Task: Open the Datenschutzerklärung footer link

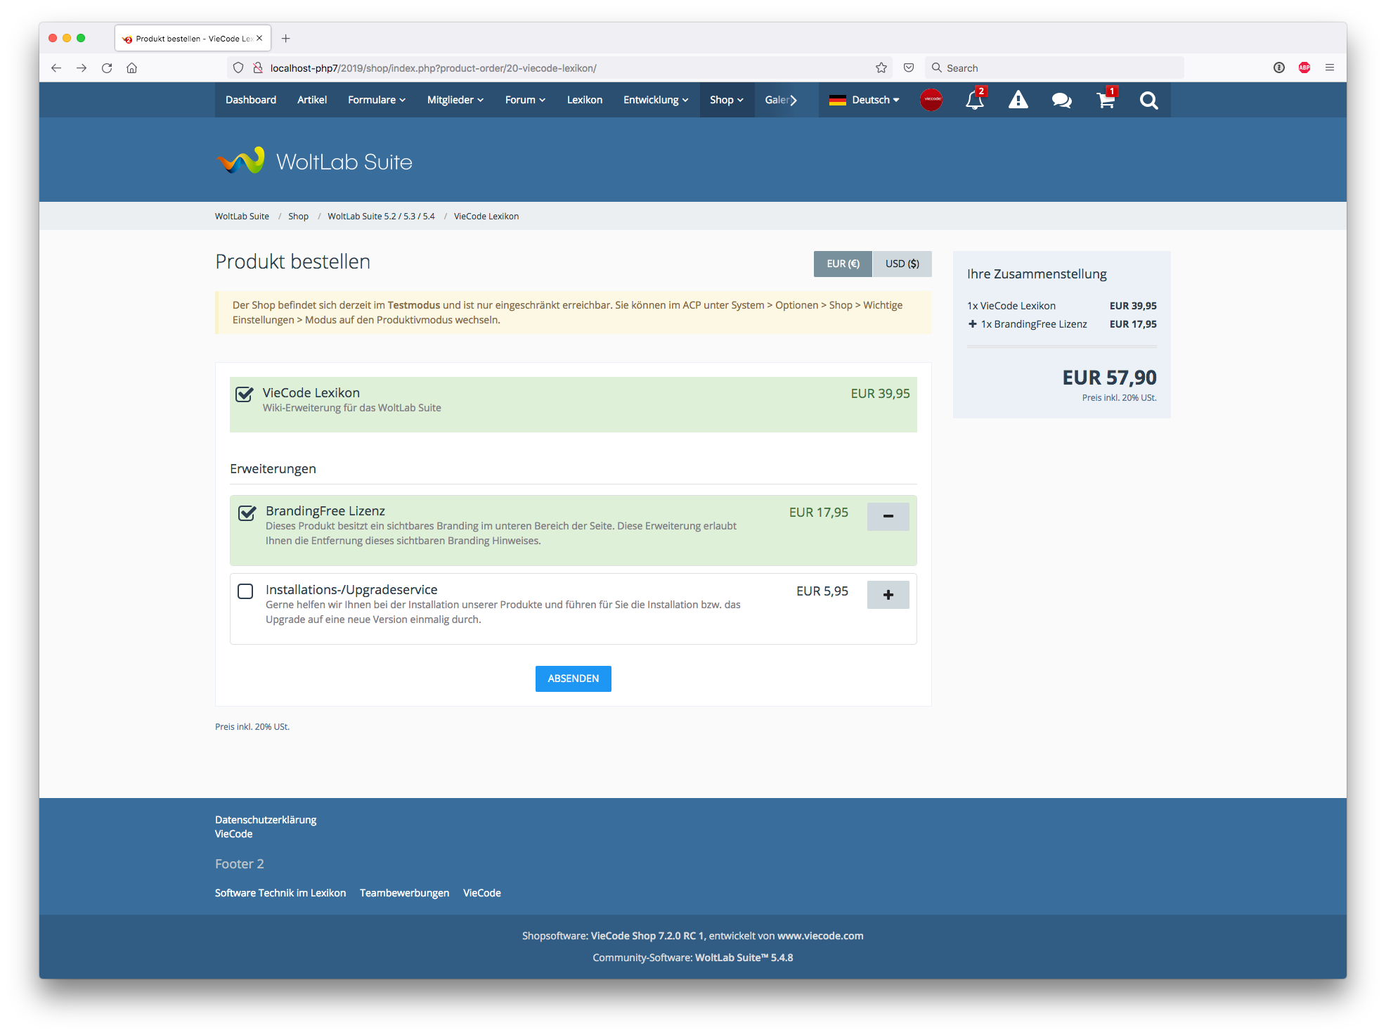Action: (x=266, y=820)
